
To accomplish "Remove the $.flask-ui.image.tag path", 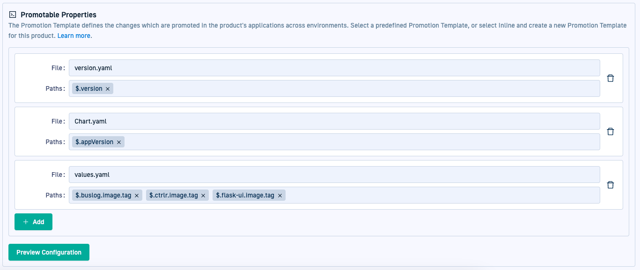I will click(280, 196).
